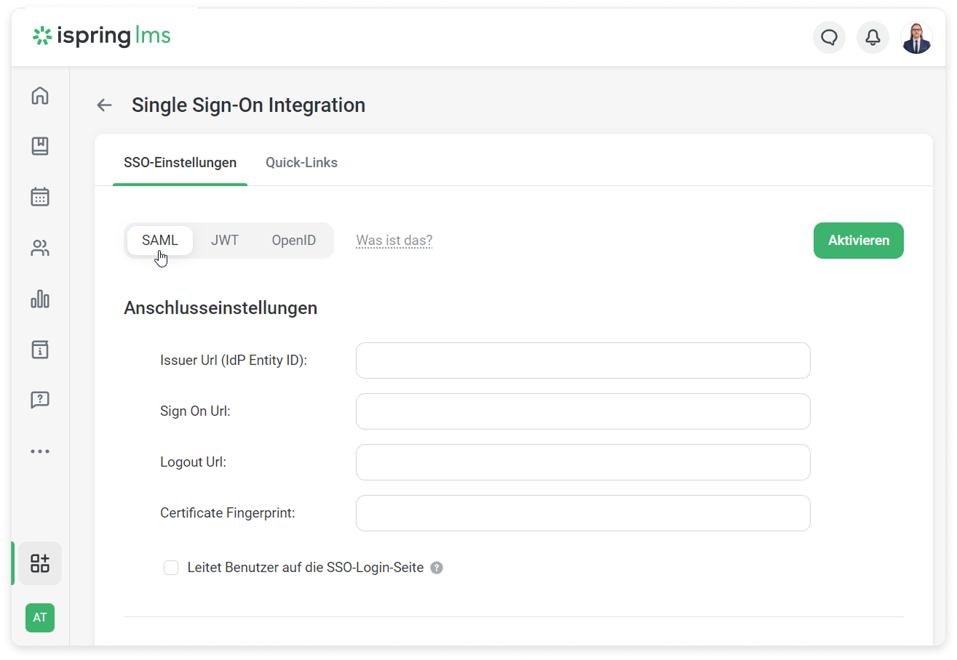Open the chat messages icon
The width and height of the screenshot is (957, 660).
pyautogui.click(x=829, y=38)
